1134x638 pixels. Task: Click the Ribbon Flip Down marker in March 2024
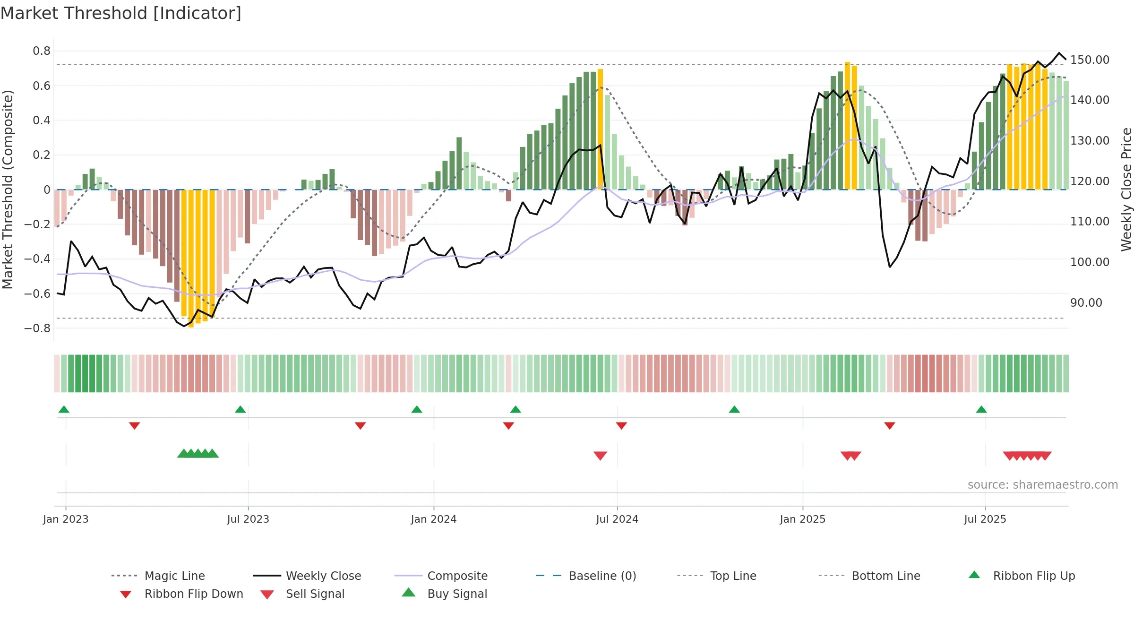pyautogui.click(x=508, y=426)
